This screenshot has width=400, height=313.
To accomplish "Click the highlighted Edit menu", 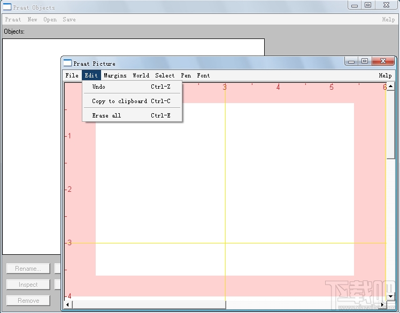I will coord(91,75).
